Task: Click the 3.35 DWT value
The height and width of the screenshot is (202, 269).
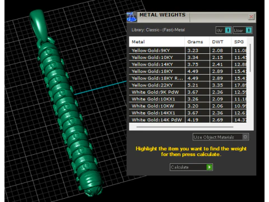Action: pos(217,85)
